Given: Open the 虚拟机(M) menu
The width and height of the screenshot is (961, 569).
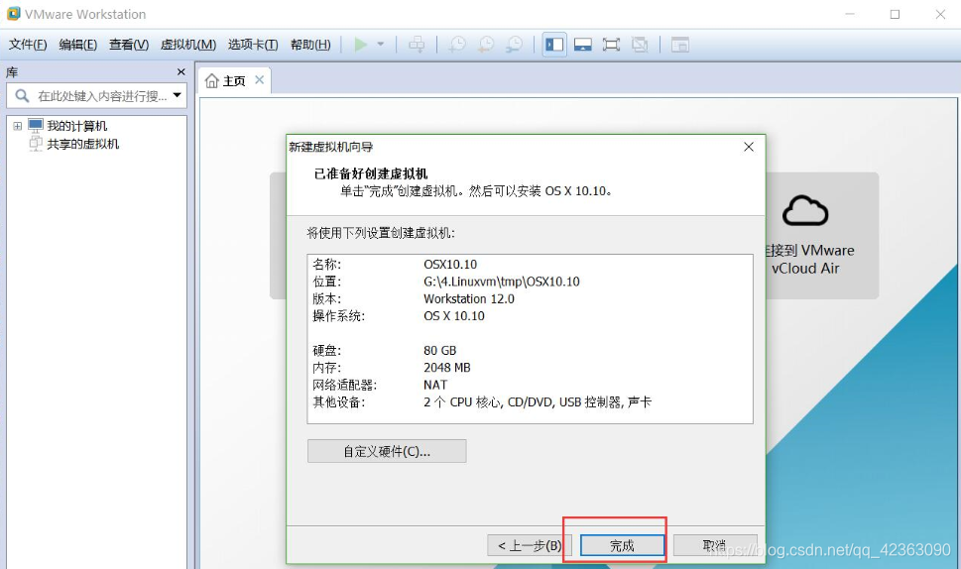Looking at the screenshot, I should tap(188, 44).
